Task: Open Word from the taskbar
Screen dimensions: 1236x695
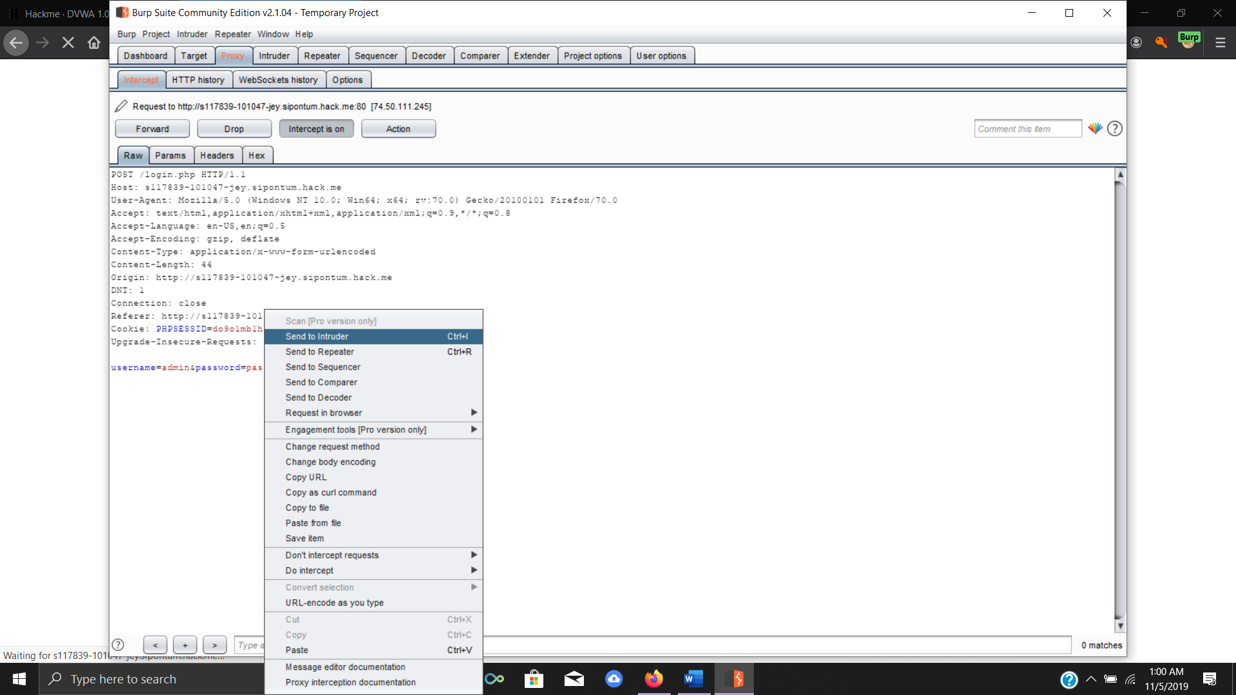Action: [693, 679]
